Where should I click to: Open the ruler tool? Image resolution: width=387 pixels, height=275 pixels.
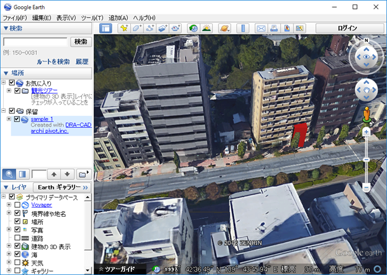pyautogui.click(x=243, y=29)
